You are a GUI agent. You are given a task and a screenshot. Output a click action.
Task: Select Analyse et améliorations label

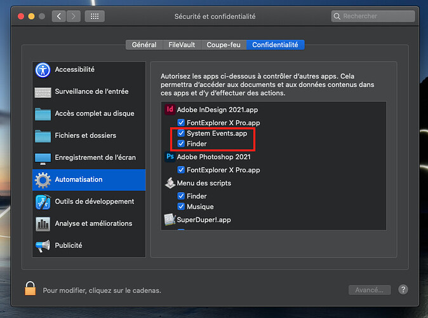point(93,223)
